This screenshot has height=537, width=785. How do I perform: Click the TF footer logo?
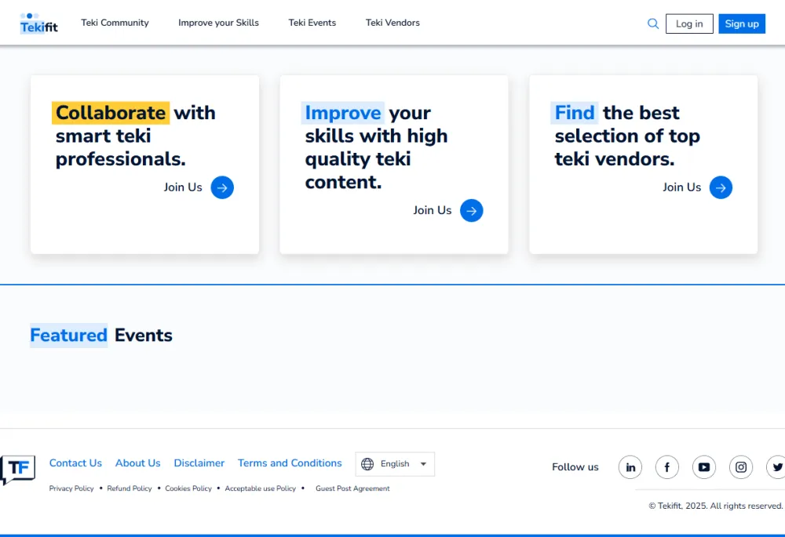click(x=18, y=470)
